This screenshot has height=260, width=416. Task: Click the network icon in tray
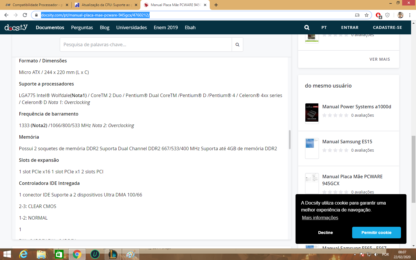pyautogui.click(x=369, y=255)
